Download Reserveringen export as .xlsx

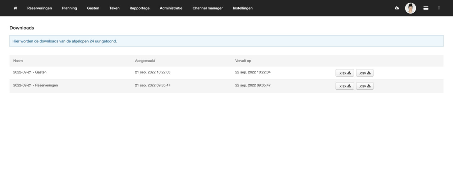(345, 86)
